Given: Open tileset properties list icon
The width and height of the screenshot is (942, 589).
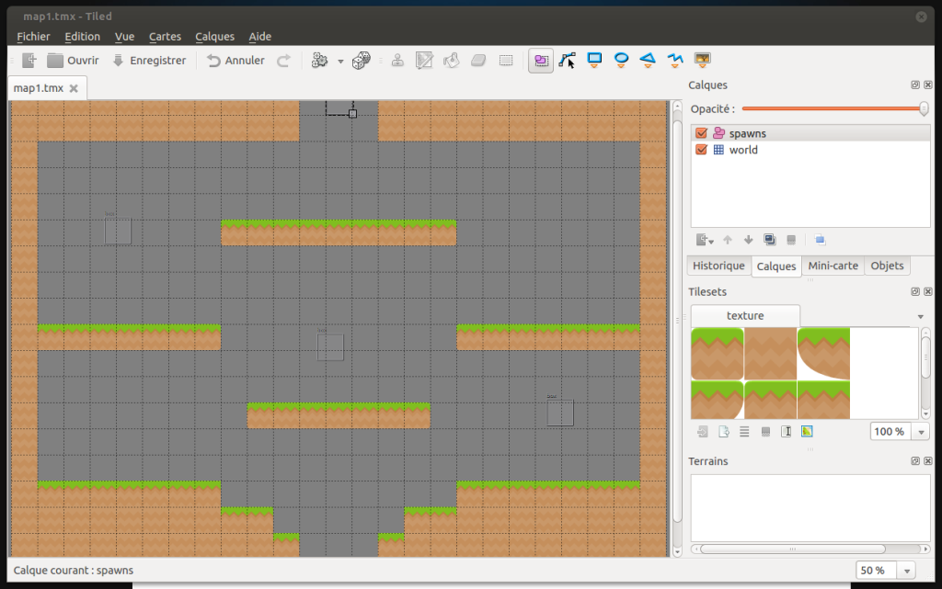Looking at the screenshot, I should [744, 432].
